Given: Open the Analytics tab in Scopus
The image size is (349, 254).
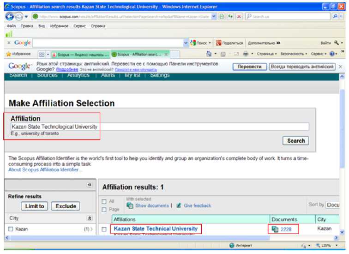Looking at the screenshot, I should pyautogui.click(x=78, y=75).
